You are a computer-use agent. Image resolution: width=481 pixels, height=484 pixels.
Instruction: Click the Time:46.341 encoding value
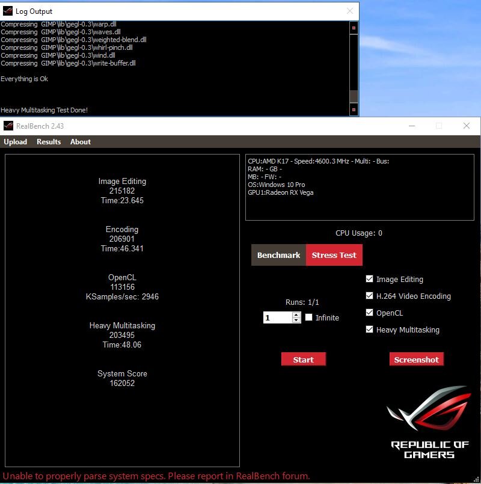(122, 248)
